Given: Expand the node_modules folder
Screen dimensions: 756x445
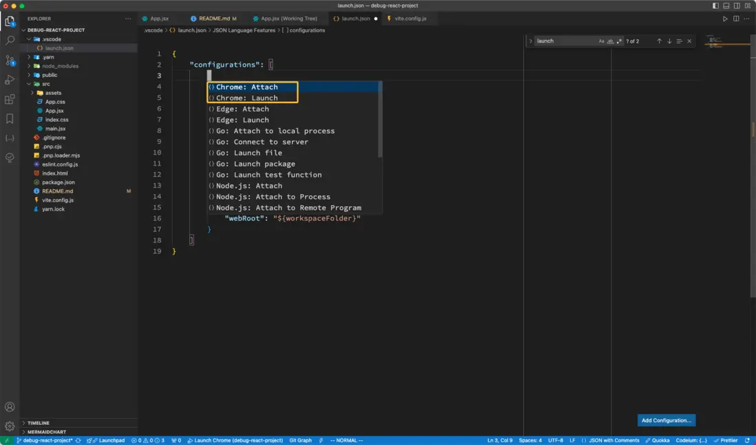Looking at the screenshot, I should point(61,66).
